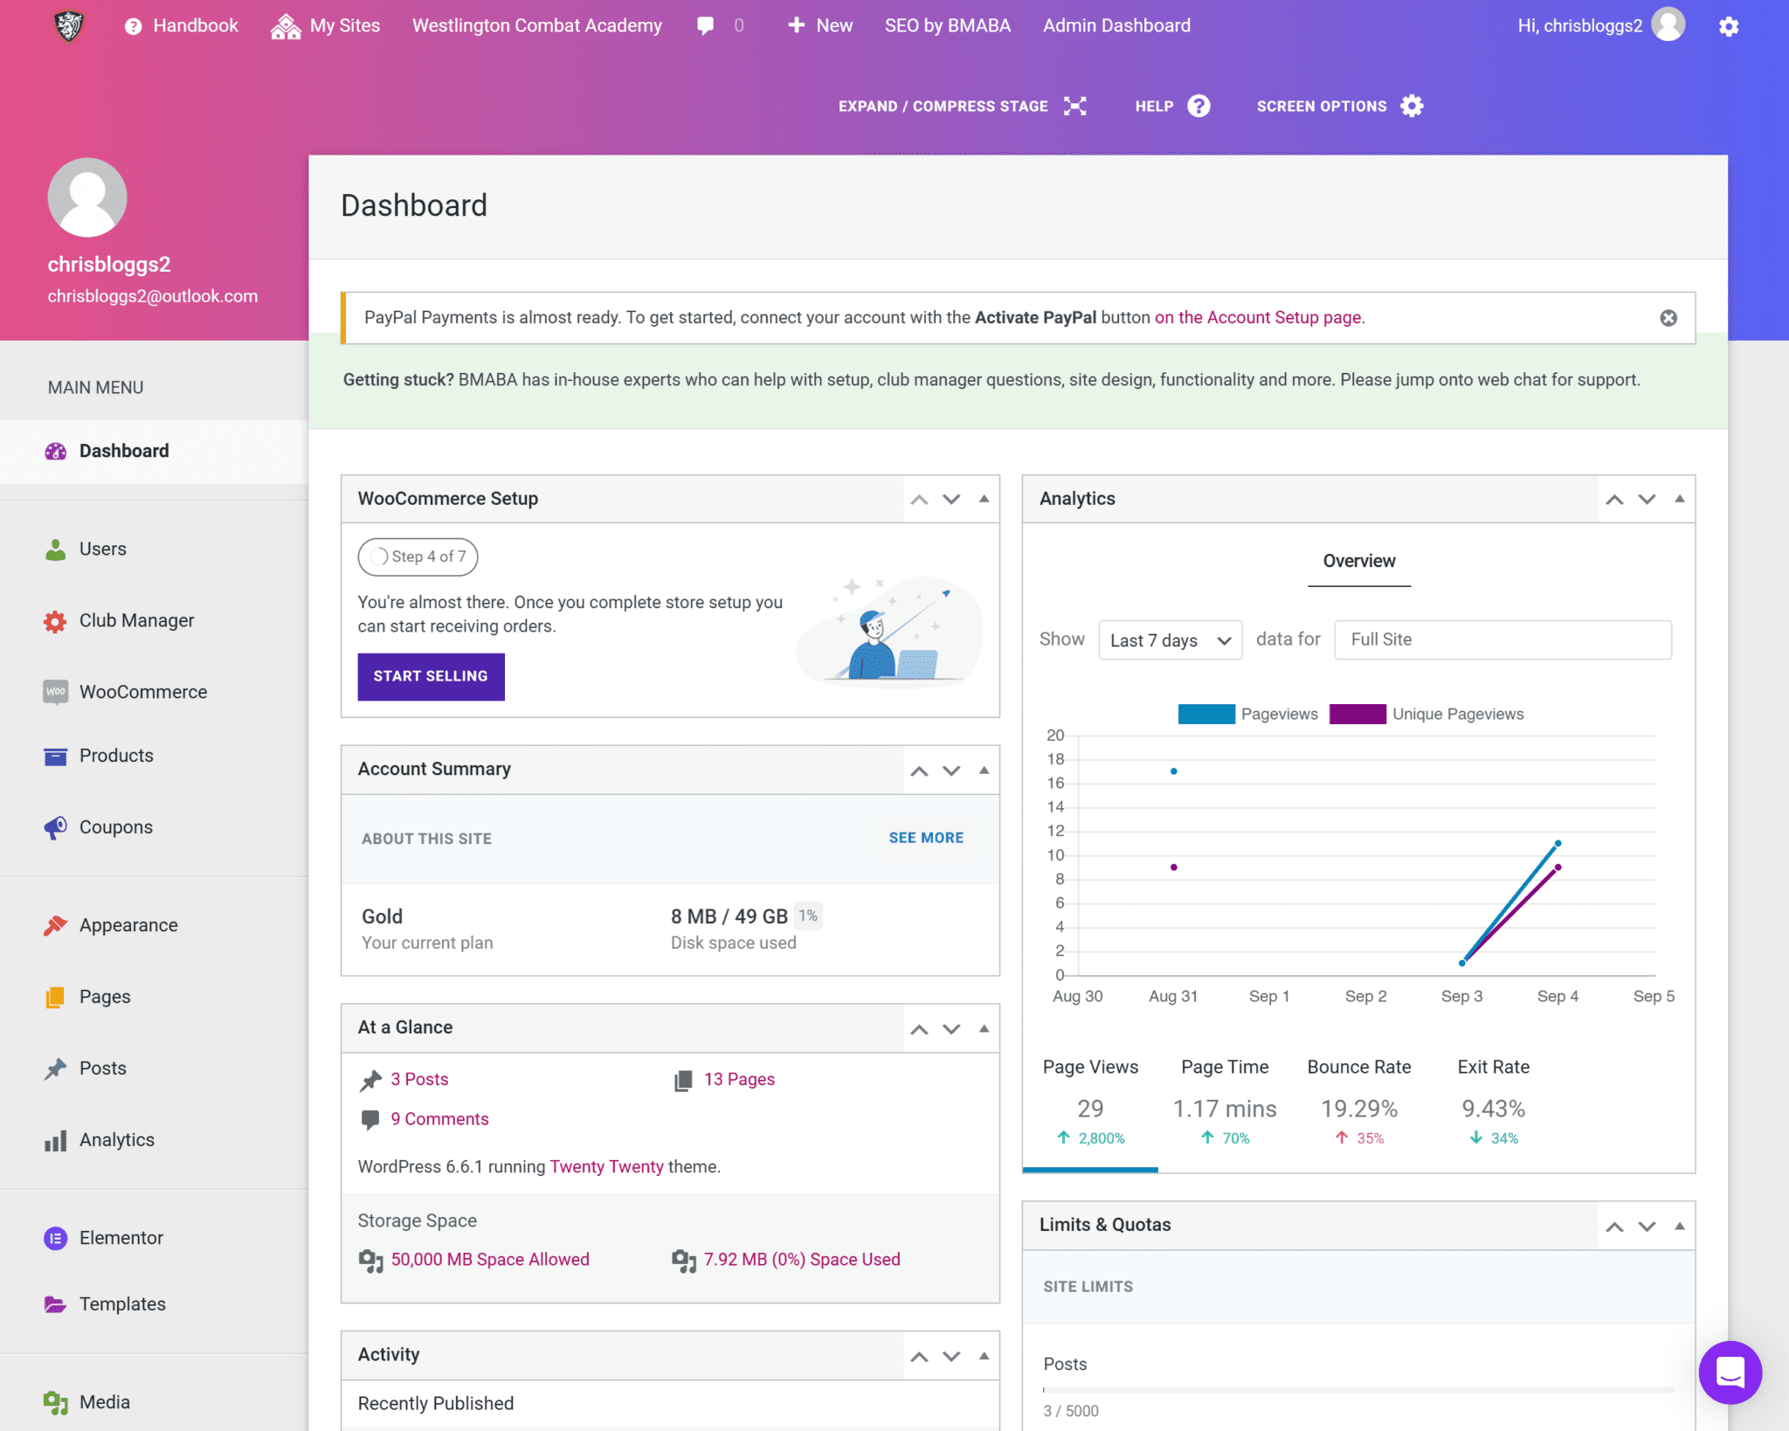The image size is (1789, 1431).
Task: Click the Posts quota progress bar
Action: 1357,1389
